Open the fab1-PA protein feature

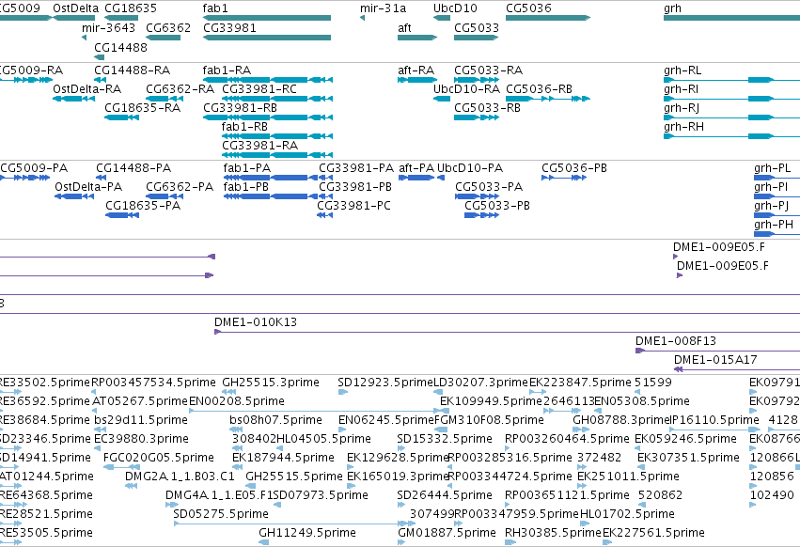[x=271, y=178]
